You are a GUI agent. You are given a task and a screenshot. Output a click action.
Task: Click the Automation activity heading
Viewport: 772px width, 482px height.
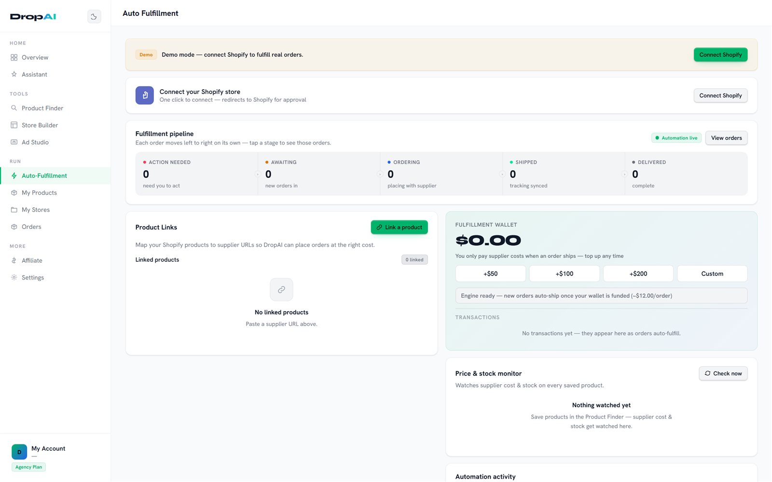pos(485,477)
